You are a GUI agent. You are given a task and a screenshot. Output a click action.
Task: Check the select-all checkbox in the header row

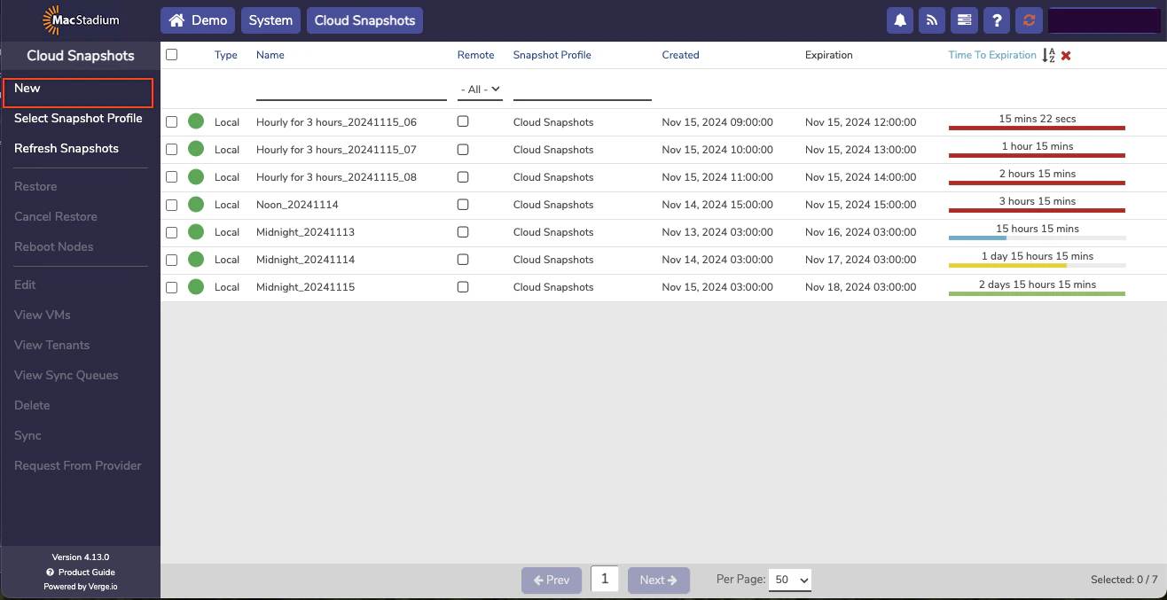pos(171,54)
